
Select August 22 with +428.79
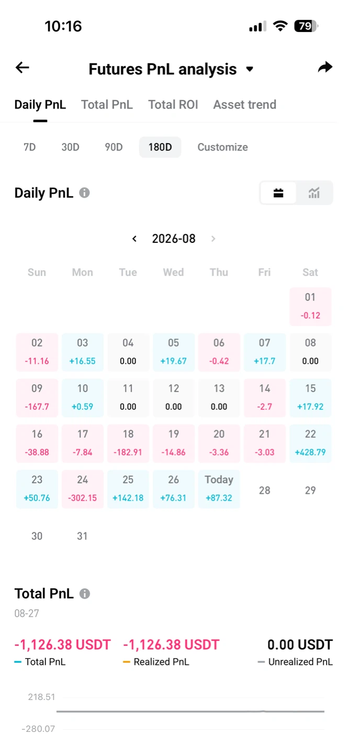tap(310, 443)
